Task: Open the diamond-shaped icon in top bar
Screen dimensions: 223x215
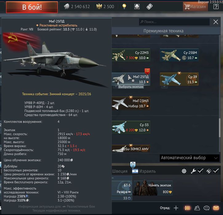Action: [x=137, y=6]
